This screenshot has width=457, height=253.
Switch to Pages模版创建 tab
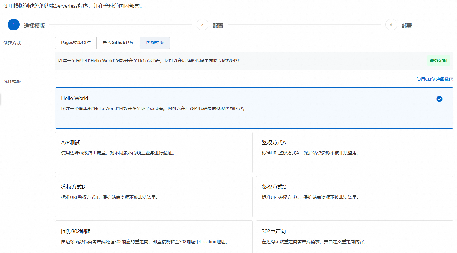coord(76,43)
